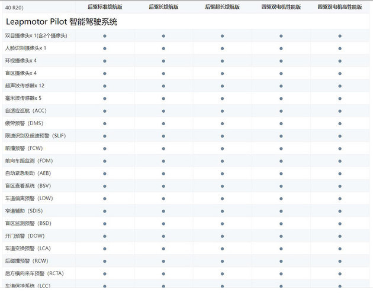Viewport: 373px width, 294px height.
Task: Select the 车道变换预警 (LCA) row label
Action: point(28,249)
